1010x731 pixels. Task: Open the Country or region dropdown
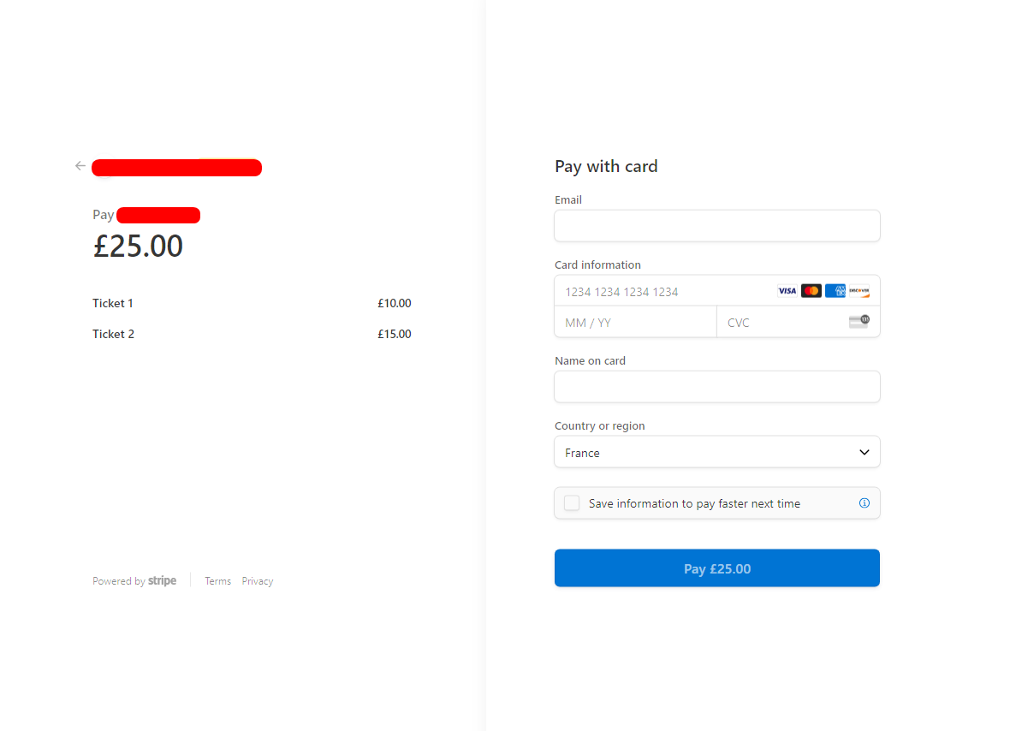point(717,452)
